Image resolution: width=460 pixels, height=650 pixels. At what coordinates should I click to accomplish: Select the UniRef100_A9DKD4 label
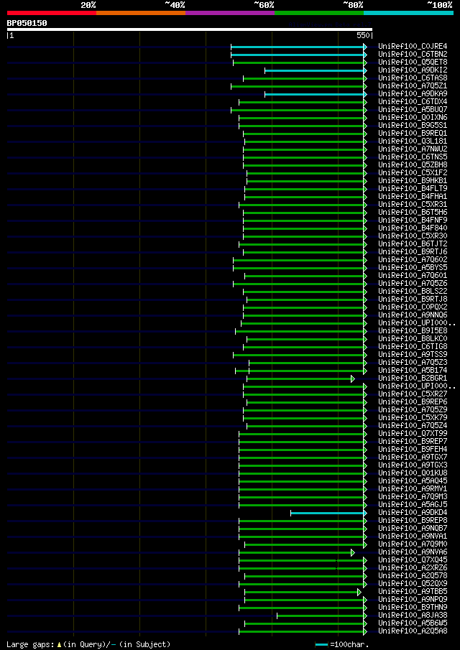click(x=413, y=512)
